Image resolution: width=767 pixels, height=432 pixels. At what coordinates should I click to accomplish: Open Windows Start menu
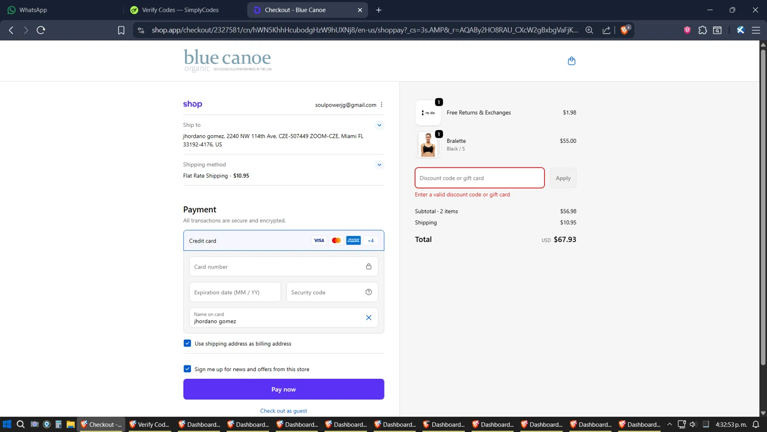click(7, 424)
